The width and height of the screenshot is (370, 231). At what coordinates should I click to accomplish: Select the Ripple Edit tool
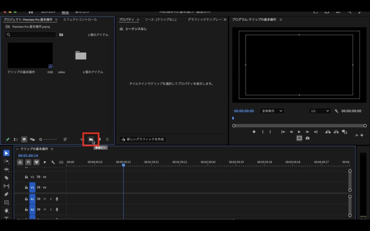pos(7,170)
